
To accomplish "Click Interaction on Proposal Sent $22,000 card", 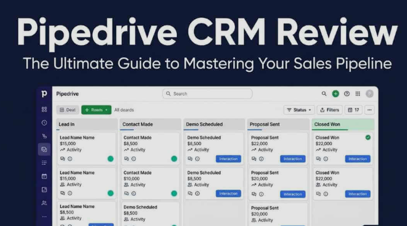I will click(293, 159).
